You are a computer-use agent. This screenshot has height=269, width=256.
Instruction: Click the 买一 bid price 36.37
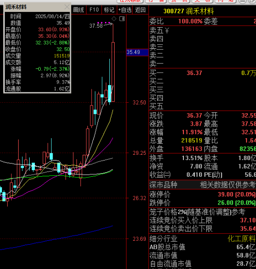tap(194, 73)
